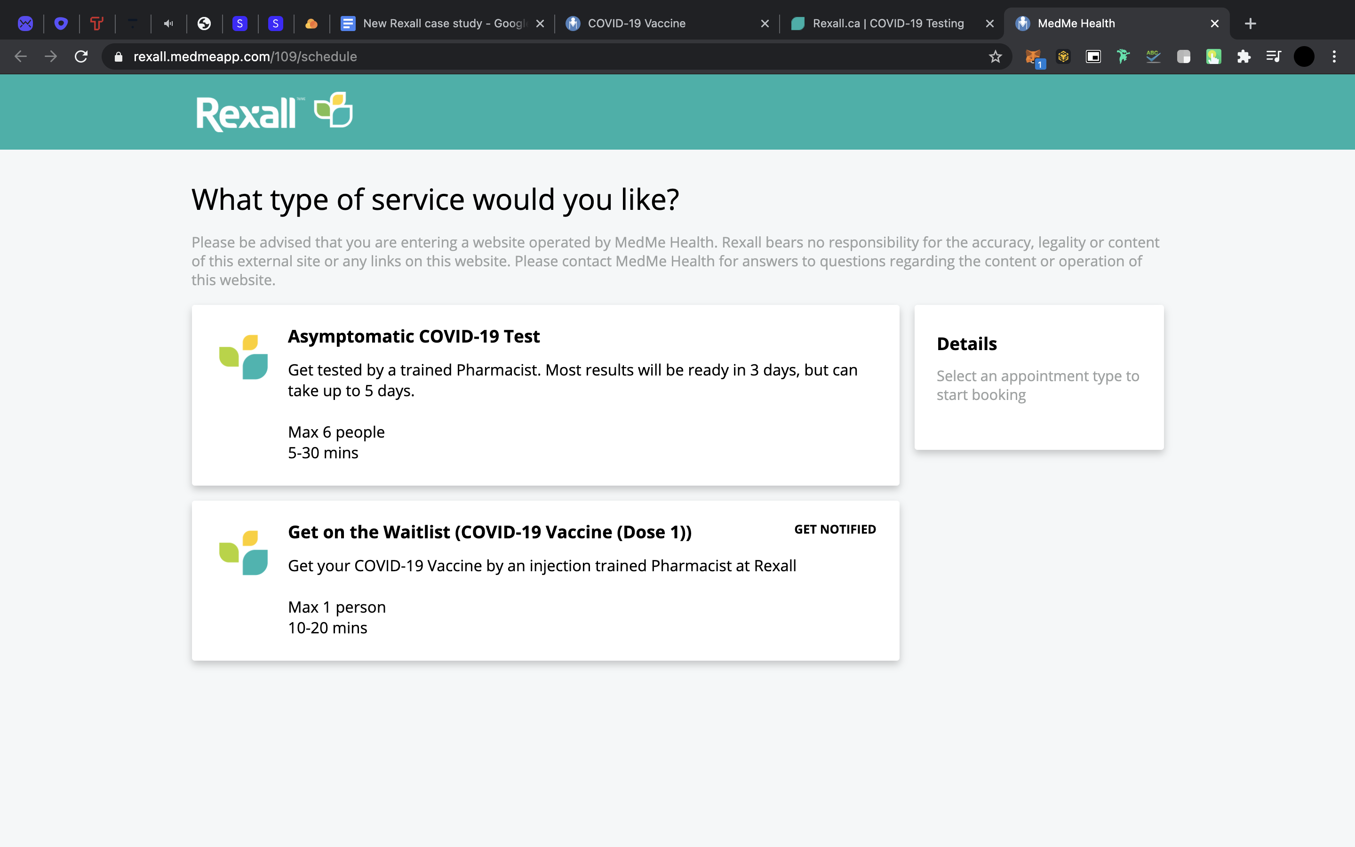The height and width of the screenshot is (847, 1355).
Task: Select the Asymptomatic COVID-19 Test card
Action: (545, 395)
